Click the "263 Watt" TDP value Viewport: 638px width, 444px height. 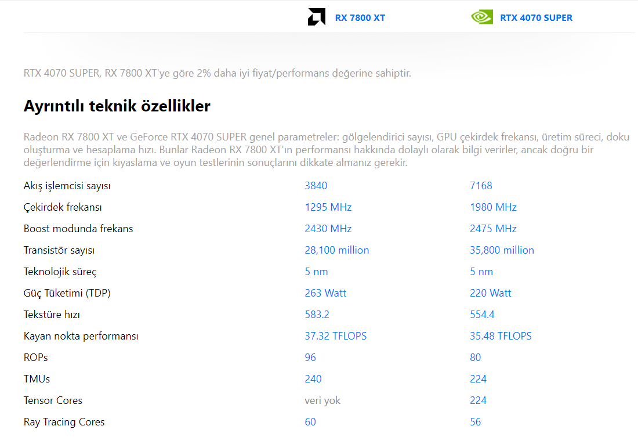(x=325, y=293)
